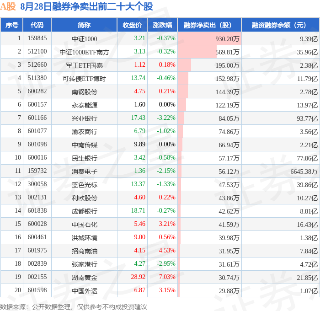Click the A股 label in the title
The height and width of the screenshot is (311, 320).
coord(8,6)
